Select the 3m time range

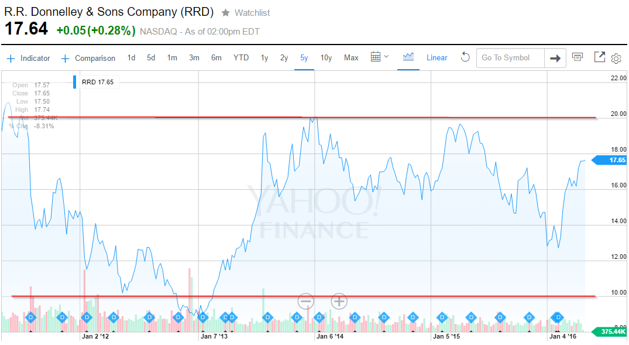[x=194, y=58]
